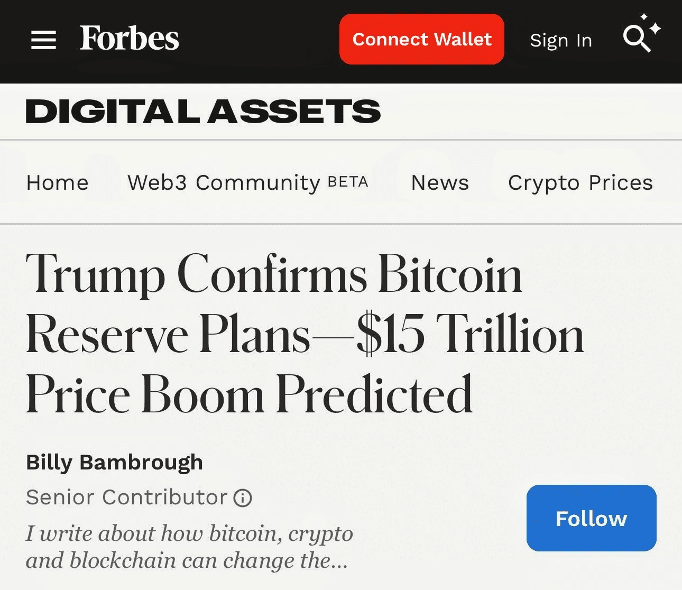Image resolution: width=682 pixels, height=590 pixels.
Task: Select the Home tab
Action: coord(57,183)
